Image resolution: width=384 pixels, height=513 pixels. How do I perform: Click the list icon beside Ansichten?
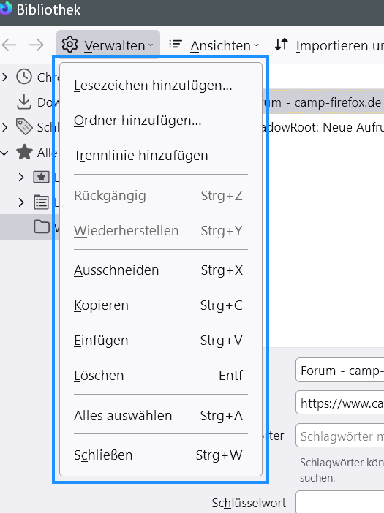tap(176, 44)
